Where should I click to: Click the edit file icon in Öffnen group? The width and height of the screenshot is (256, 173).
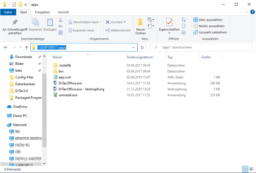184,26
